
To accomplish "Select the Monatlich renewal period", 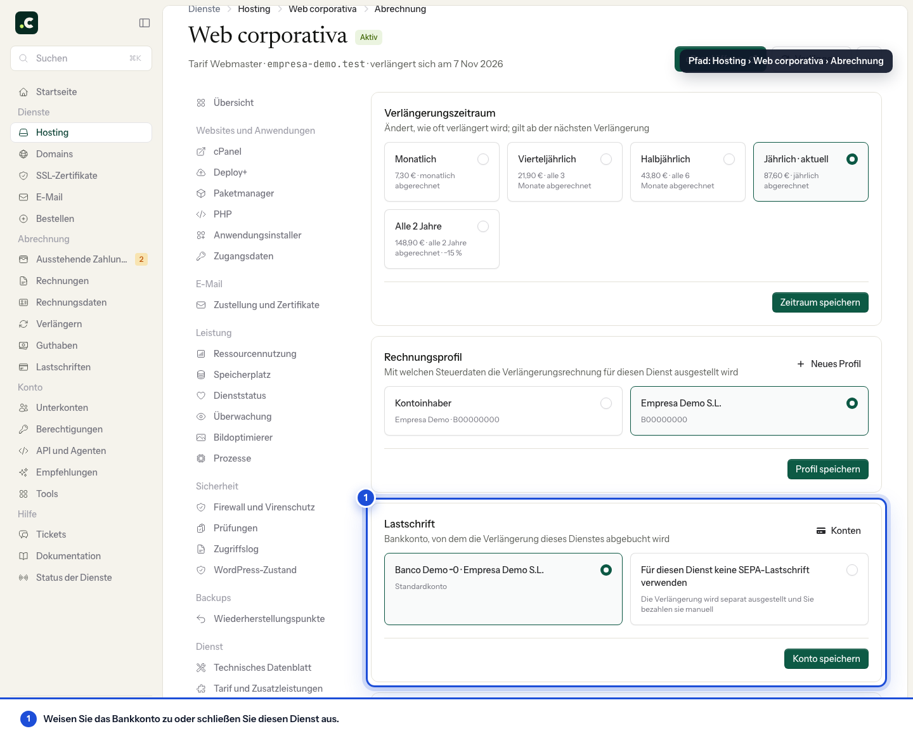I will pos(442,172).
